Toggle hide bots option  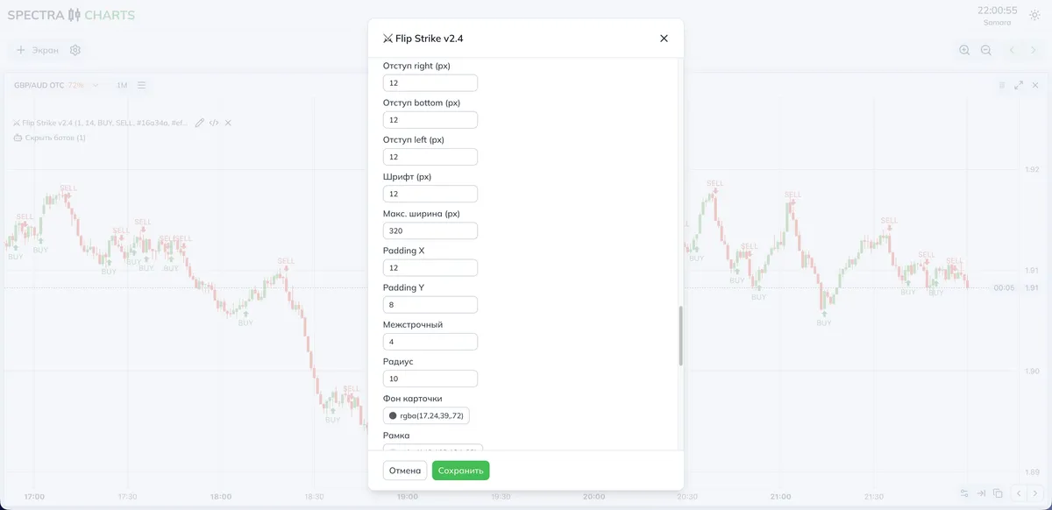pos(50,138)
